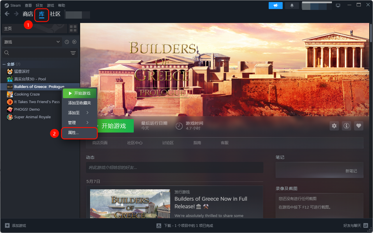Click the ready-to-play filter icon
Screen dimensions: 373x233
(74, 42)
